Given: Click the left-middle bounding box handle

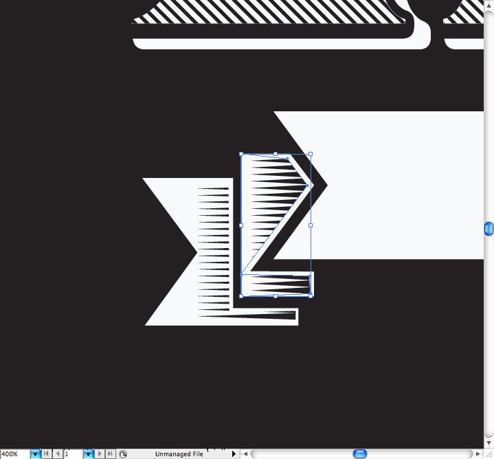Looking at the screenshot, I should [x=241, y=225].
